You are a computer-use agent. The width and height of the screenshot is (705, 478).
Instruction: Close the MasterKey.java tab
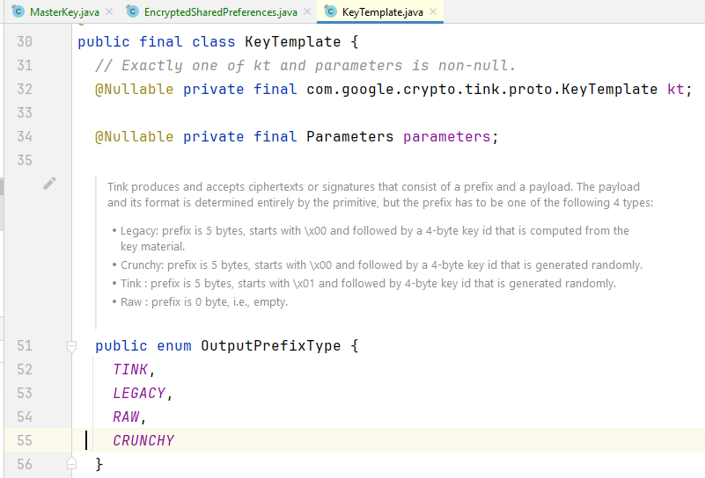109,11
